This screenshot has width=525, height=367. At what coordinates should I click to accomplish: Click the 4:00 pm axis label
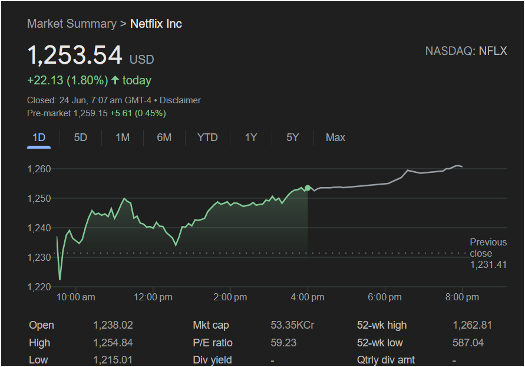pyautogui.click(x=308, y=297)
